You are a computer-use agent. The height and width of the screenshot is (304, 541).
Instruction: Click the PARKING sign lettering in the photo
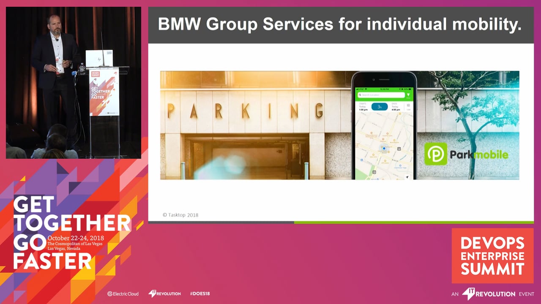[x=245, y=110]
